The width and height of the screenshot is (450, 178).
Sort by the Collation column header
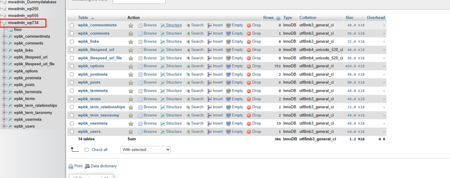pyautogui.click(x=308, y=18)
